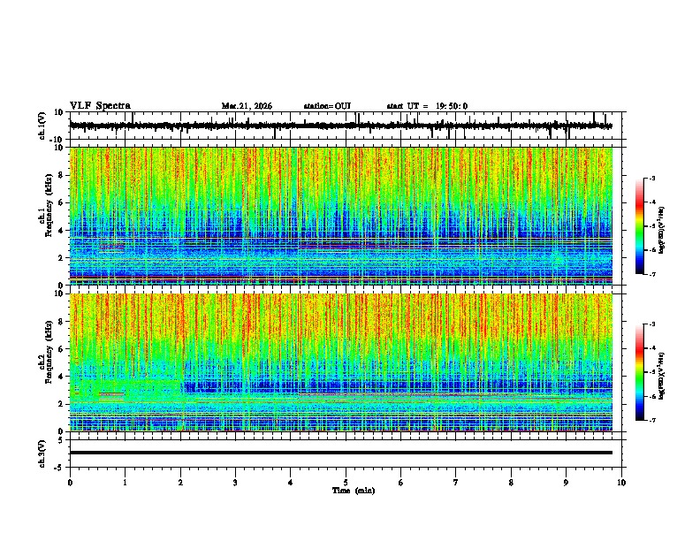Click the time axis tick label "1"
The image size is (700, 541).
click(x=125, y=483)
